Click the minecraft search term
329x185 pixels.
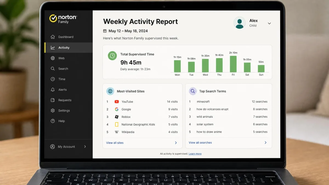203,102
